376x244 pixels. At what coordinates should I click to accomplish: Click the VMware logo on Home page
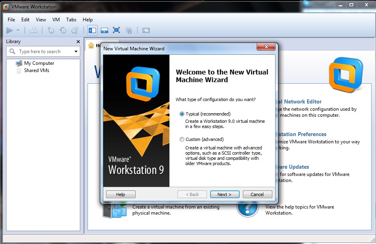[x=346, y=75]
